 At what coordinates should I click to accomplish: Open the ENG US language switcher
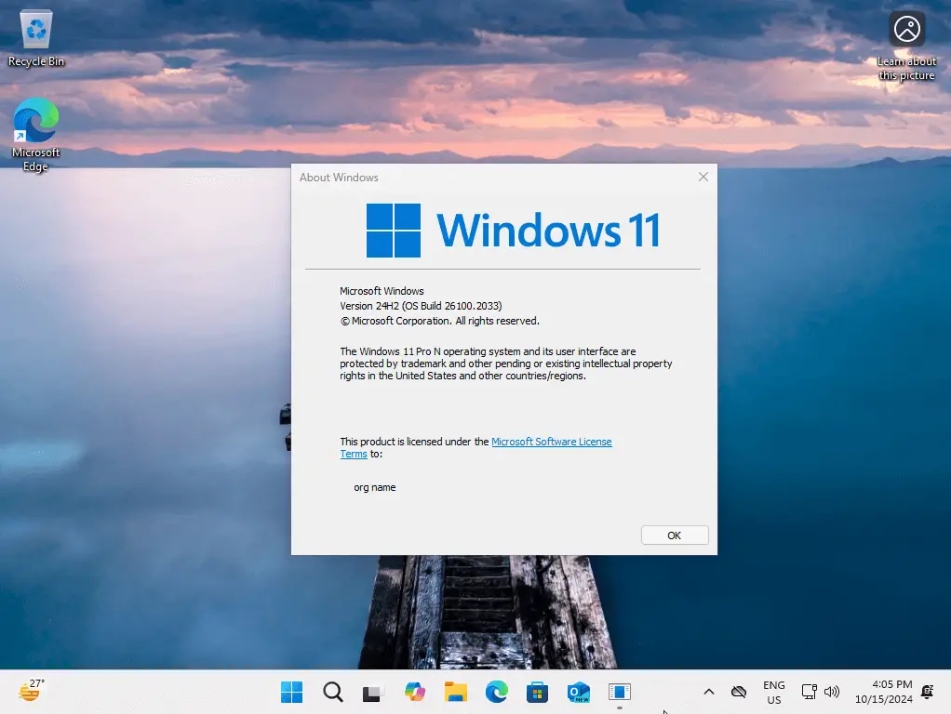(774, 693)
